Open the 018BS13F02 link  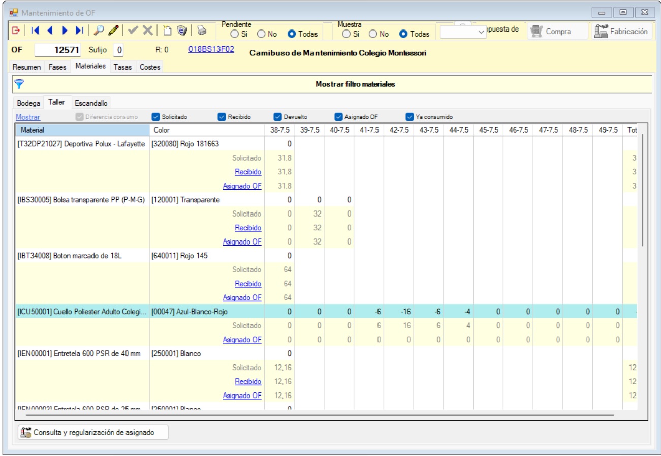pyautogui.click(x=211, y=50)
